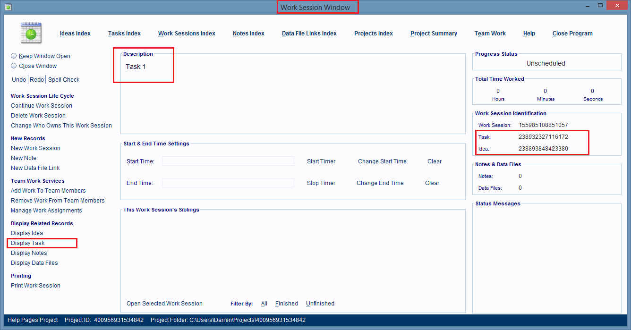Minimize the Work Session Window
Viewport: 631px width, 330px height.
[588, 6]
